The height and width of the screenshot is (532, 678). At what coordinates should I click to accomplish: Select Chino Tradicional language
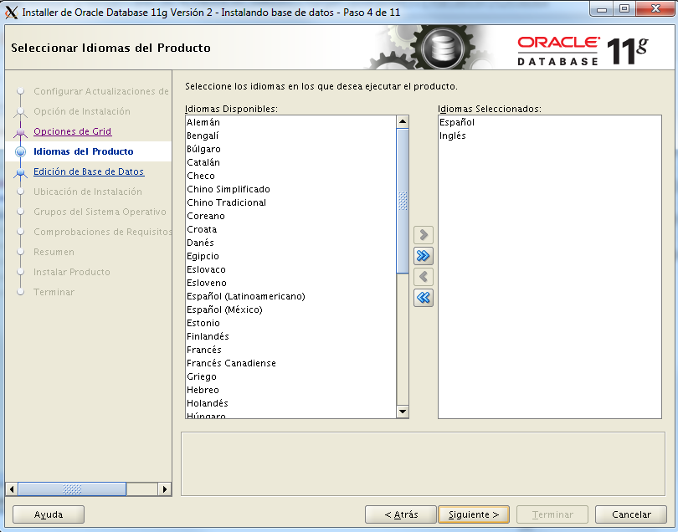[290, 202]
